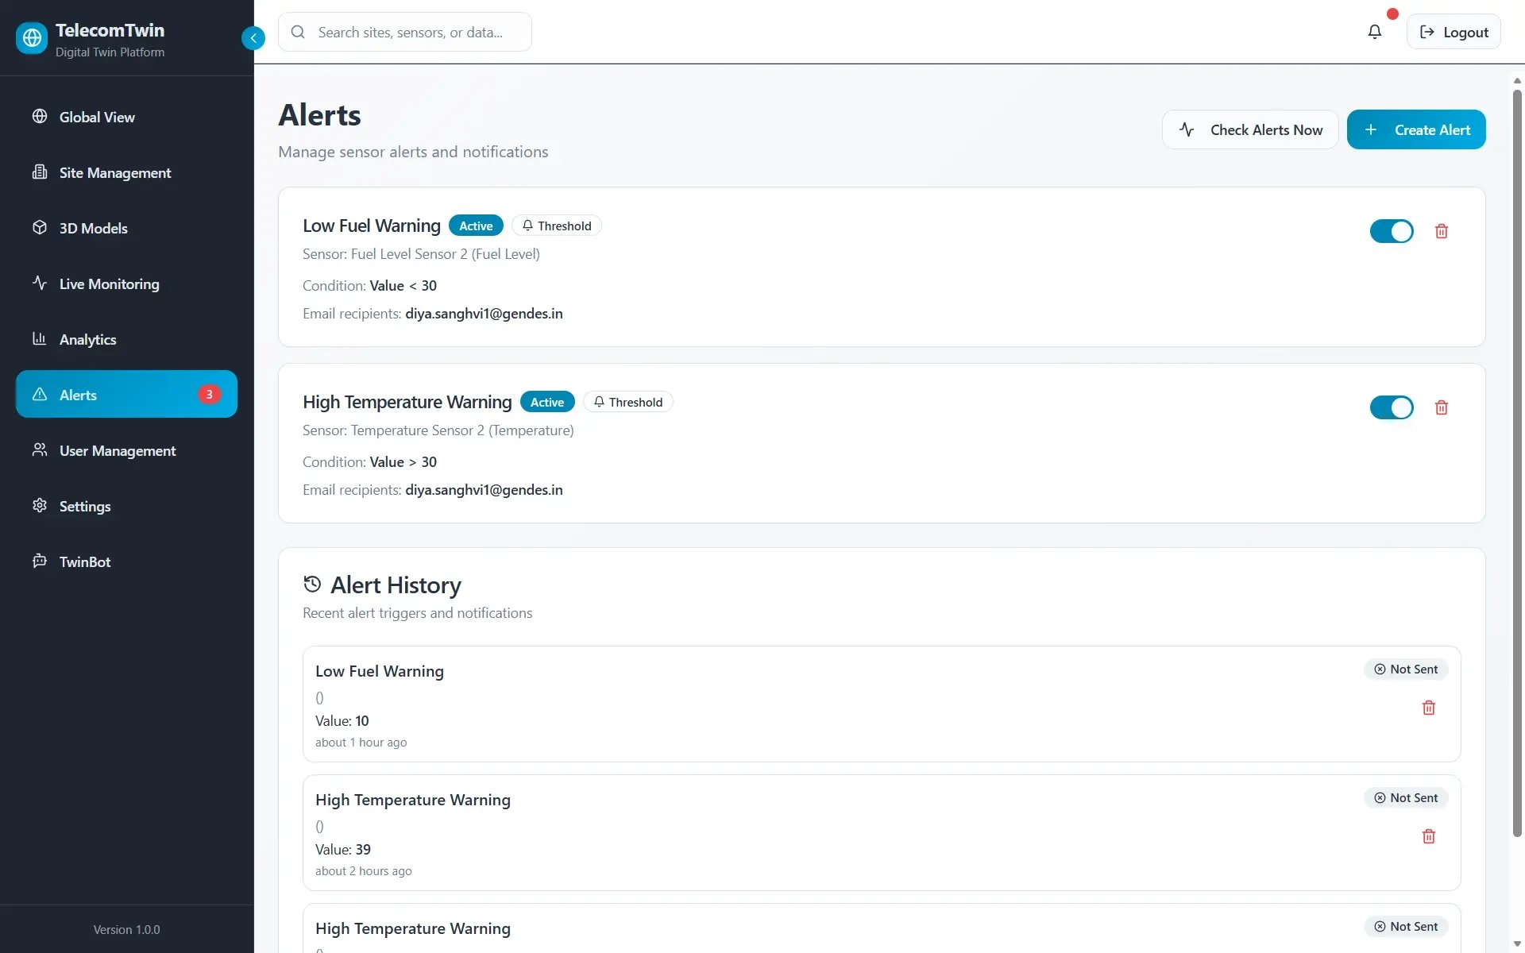Open TwinBot from the sidebar
Viewport: 1525px width, 953px height.
[x=84, y=561]
